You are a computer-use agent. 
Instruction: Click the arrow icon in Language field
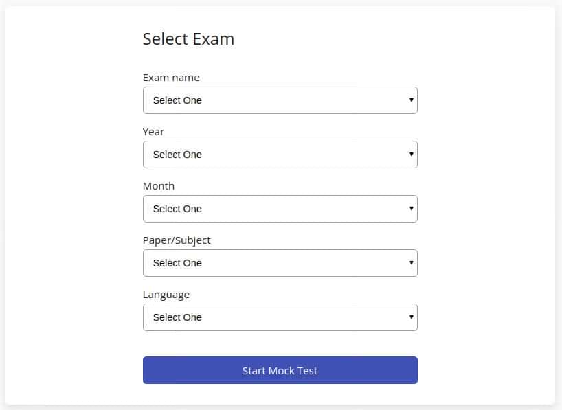click(x=411, y=317)
